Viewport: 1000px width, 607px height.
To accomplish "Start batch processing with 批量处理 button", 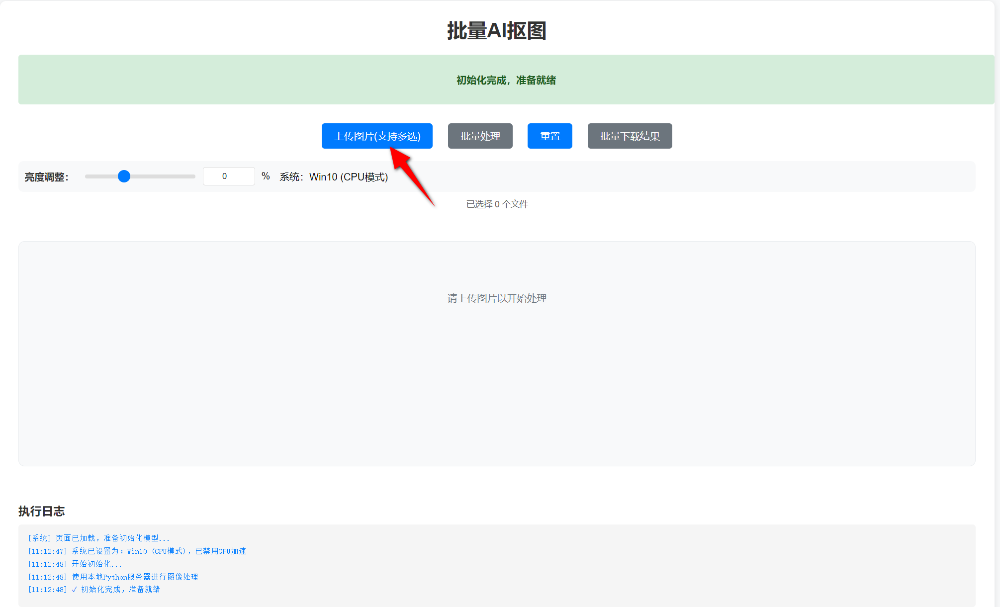I will [x=480, y=136].
